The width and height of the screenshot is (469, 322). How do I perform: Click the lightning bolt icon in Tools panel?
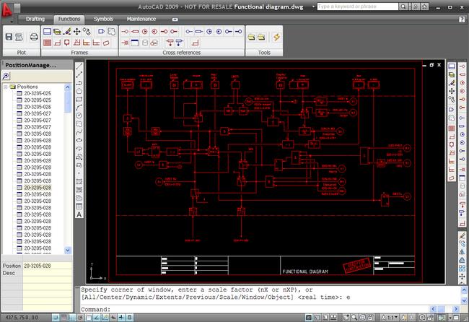coord(276,37)
